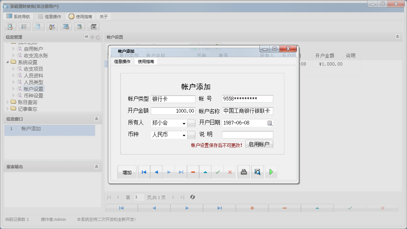
Task: Click the green run arrow in the dialog
Action: point(271,172)
